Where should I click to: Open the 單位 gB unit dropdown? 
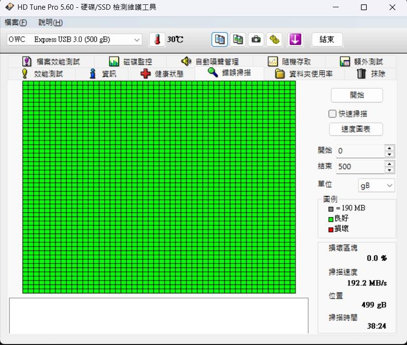point(390,186)
